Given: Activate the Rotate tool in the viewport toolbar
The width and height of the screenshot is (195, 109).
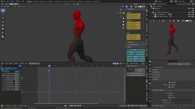Looking at the screenshot, I should pyautogui.click(x=3, y=21).
